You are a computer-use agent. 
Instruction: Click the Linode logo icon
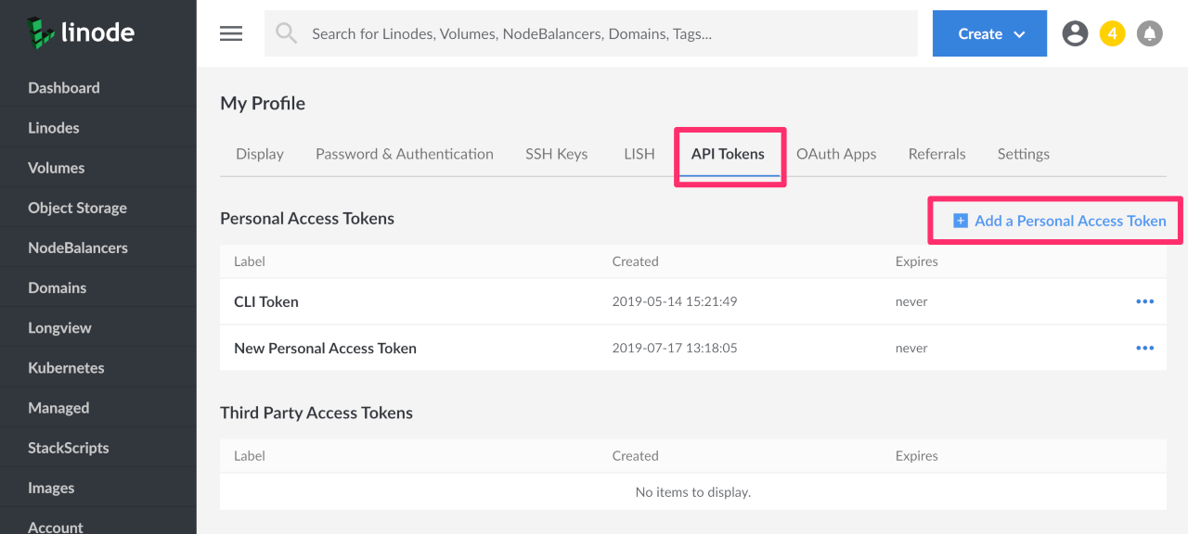pyautogui.click(x=40, y=33)
